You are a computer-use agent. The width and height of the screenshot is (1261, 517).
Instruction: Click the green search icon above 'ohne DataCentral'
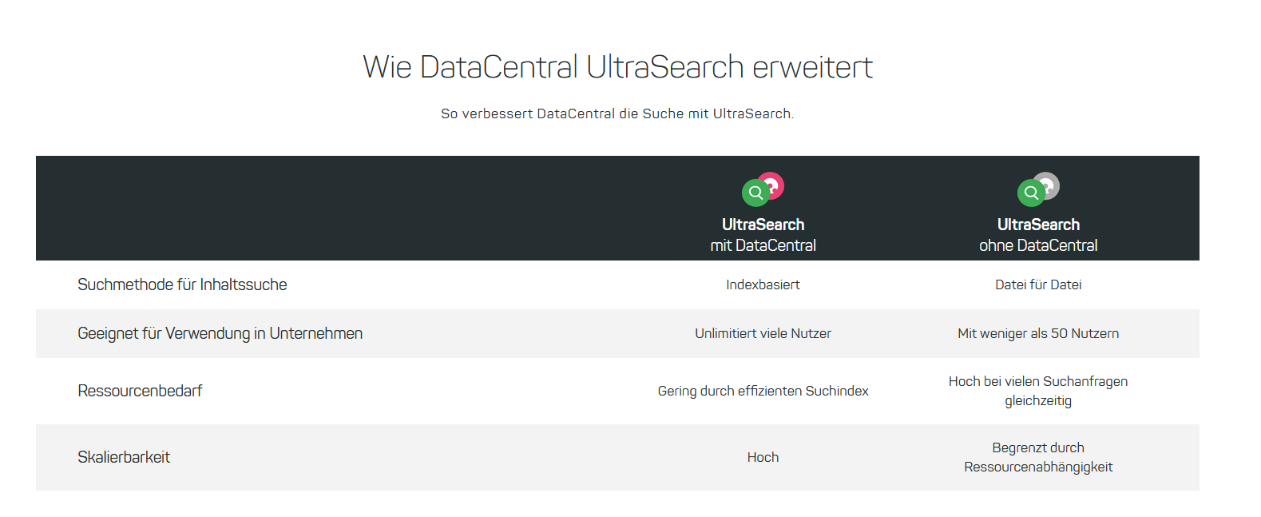(x=1031, y=193)
